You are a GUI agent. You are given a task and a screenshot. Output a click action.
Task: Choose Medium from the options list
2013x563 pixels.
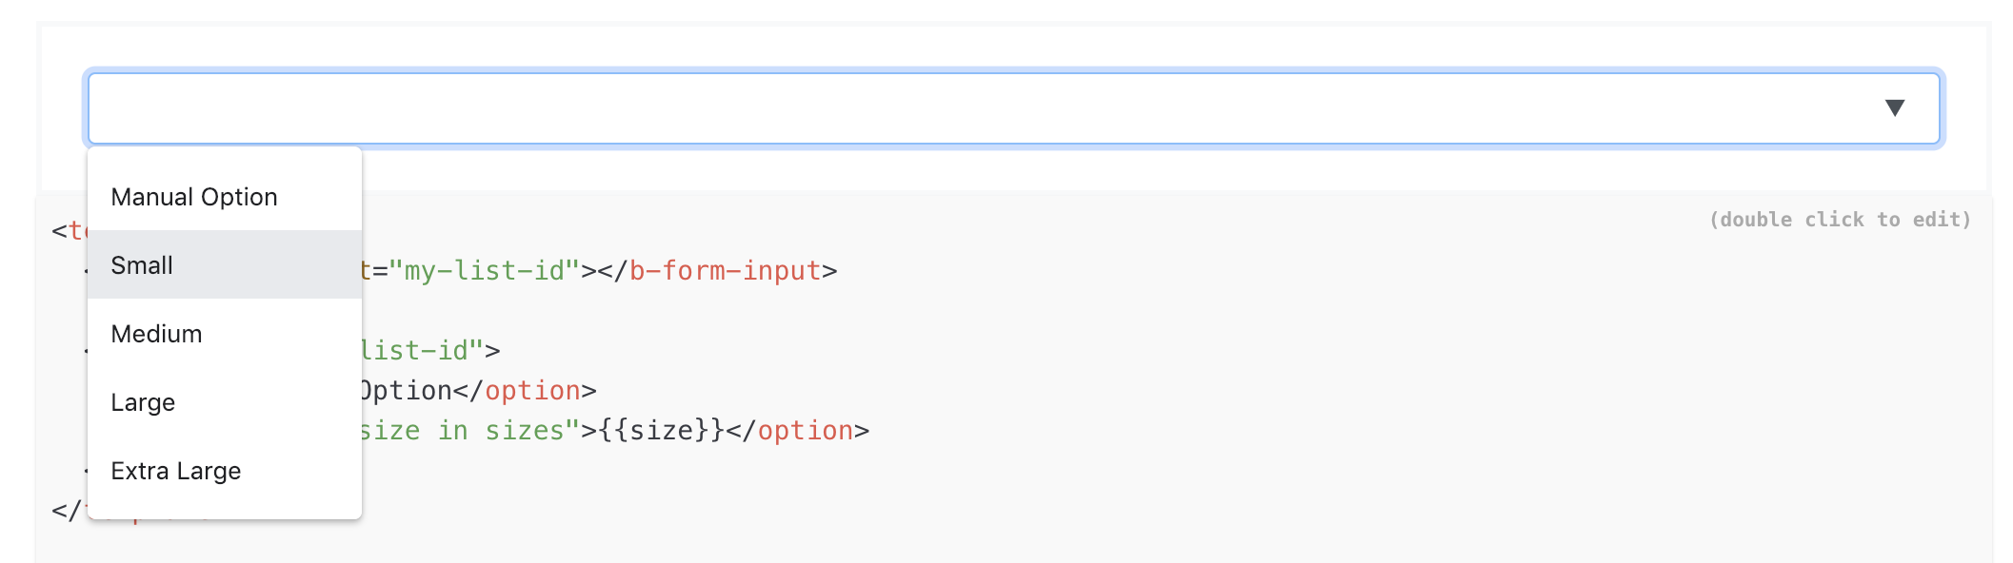coord(156,333)
